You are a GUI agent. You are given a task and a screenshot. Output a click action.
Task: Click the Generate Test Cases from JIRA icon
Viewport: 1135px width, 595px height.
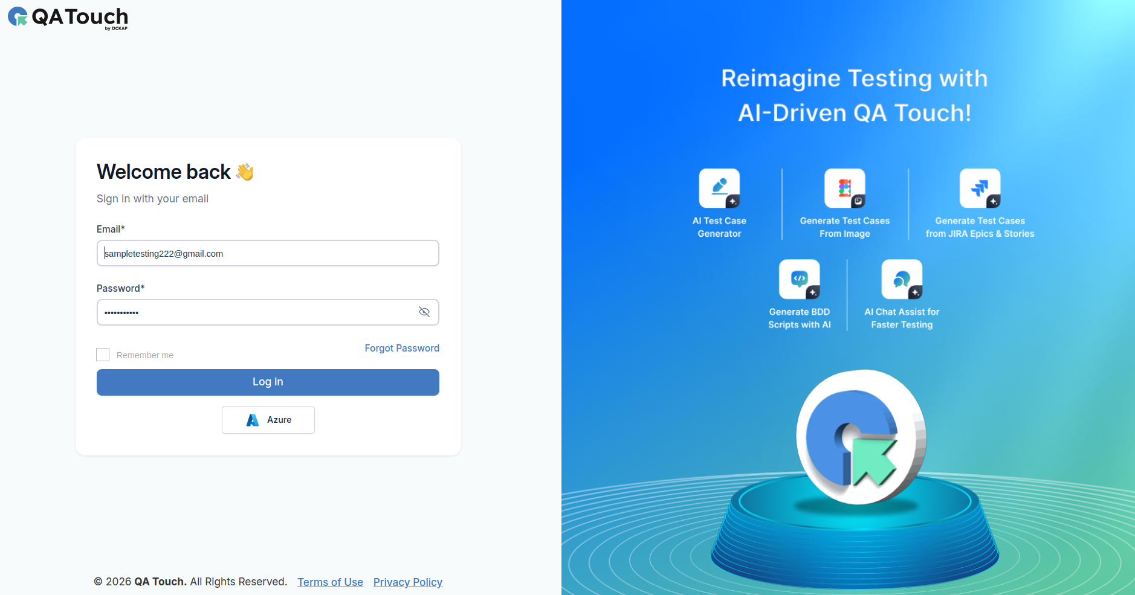(980, 188)
